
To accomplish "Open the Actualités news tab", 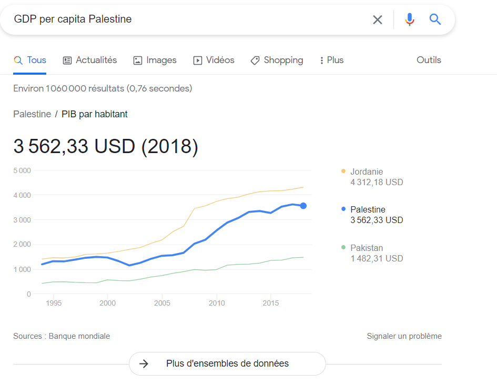I will click(90, 60).
